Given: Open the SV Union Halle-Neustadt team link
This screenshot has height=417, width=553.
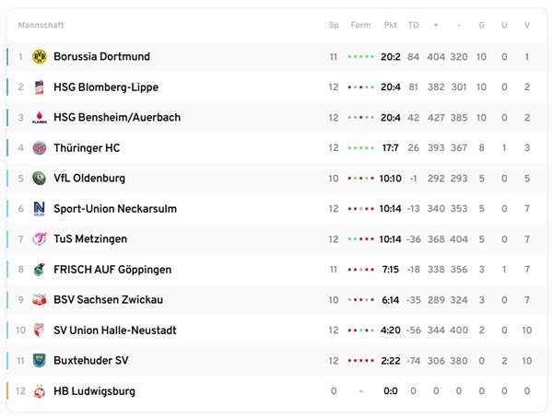Looking at the screenshot, I should [x=114, y=330].
